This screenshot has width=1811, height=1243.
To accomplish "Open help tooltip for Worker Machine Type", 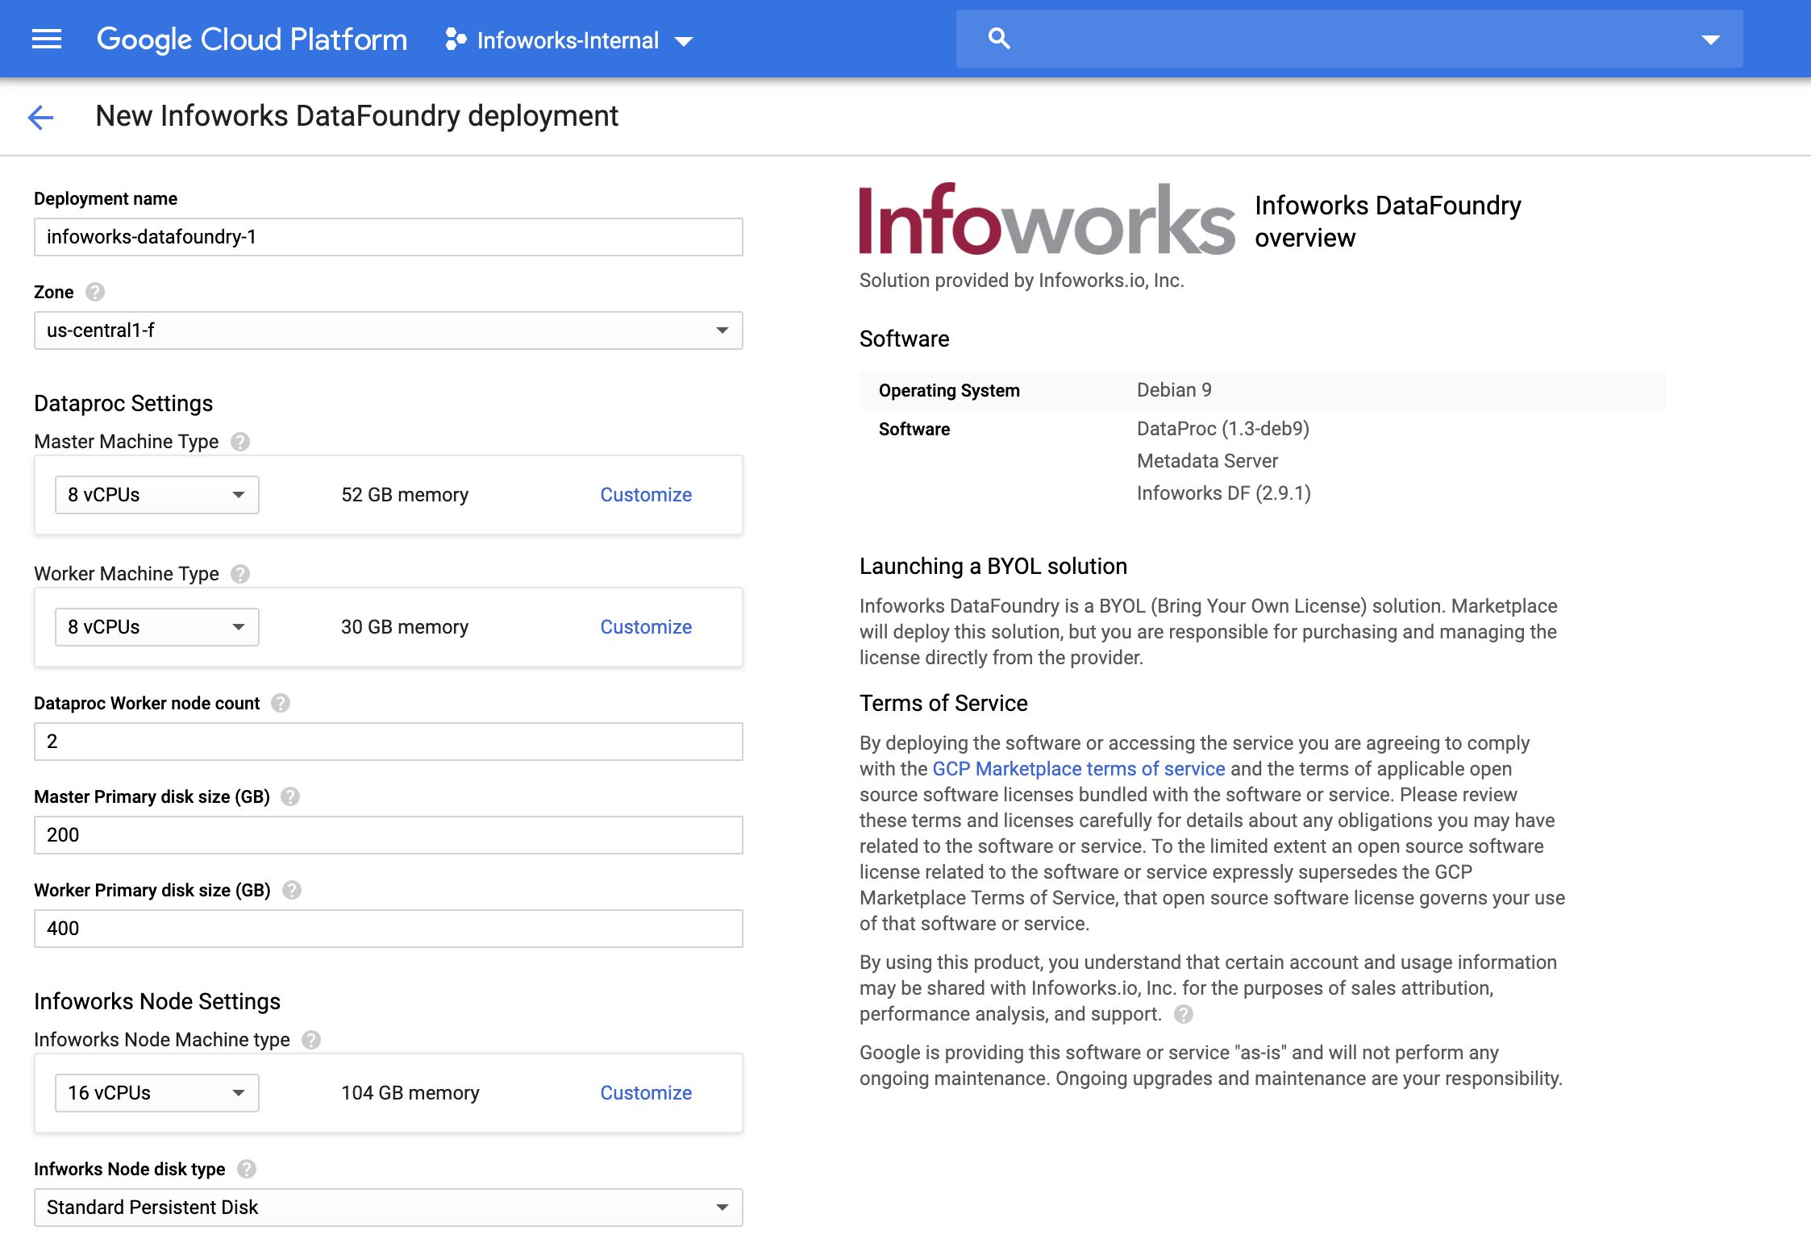I will pos(240,574).
